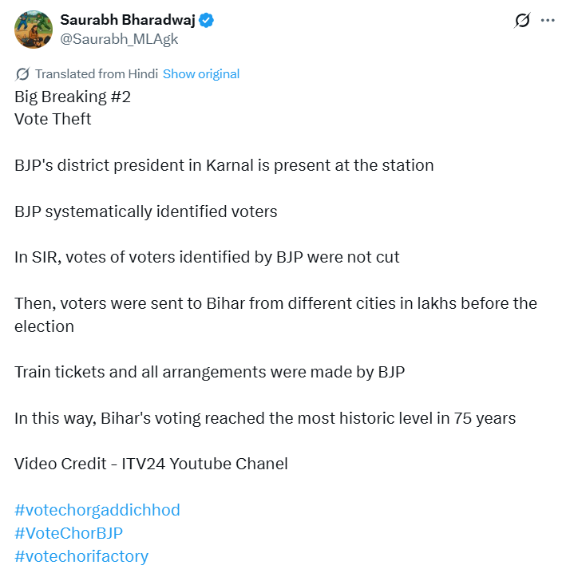Open Saurabh Bharadwaj's profile picture

point(34,30)
